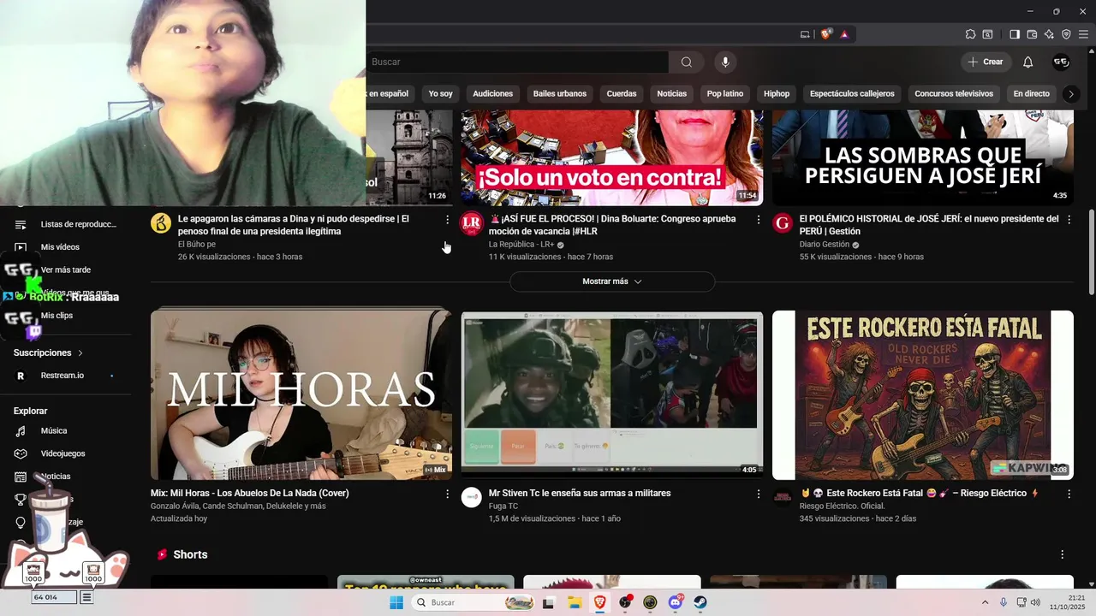Open Brave Leo AI sparkle icon
This screenshot has height=616, width=1096.
(1049, 34)
